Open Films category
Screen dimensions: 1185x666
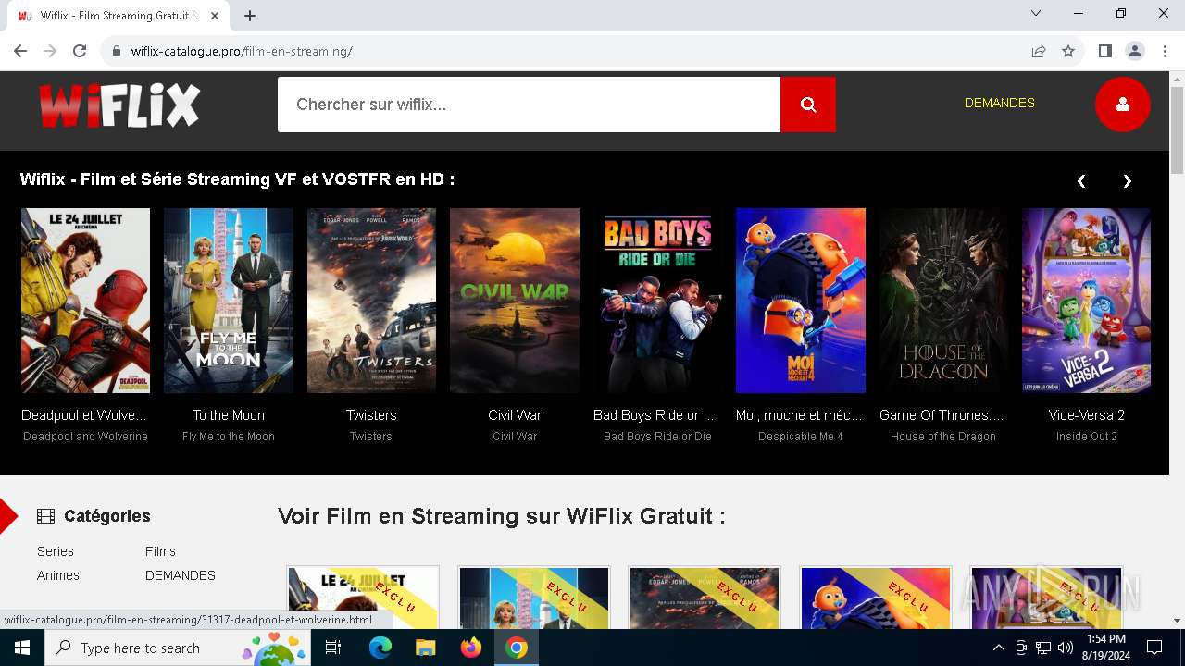tap(160, 551)
